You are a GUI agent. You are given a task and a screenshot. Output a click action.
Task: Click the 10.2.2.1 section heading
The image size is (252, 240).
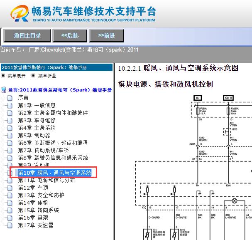pos(178,68)
